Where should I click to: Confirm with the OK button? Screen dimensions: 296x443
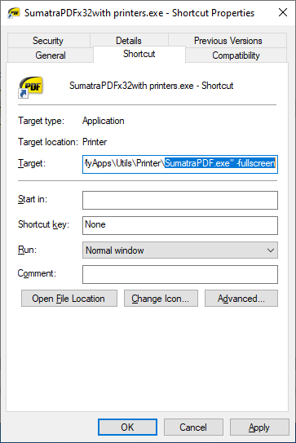[127, 427]
